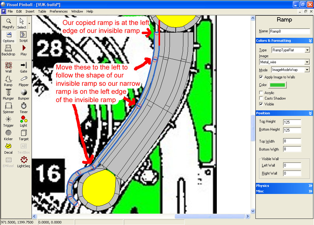Select the Gate tool

point(24,67)
